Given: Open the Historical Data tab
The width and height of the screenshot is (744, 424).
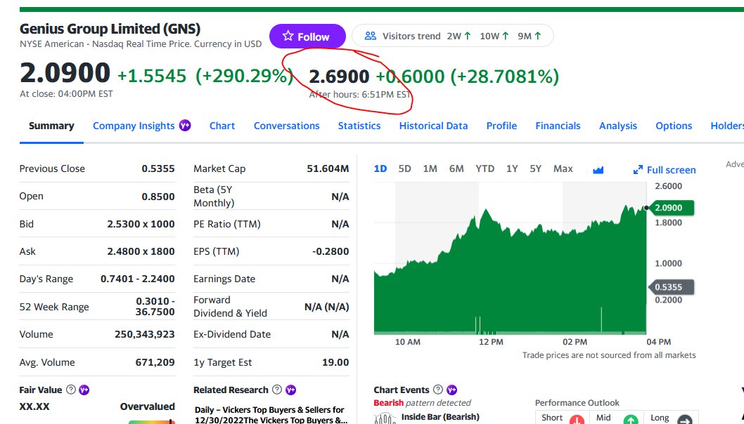Looking at the screenshot, I should click(433, 126).
